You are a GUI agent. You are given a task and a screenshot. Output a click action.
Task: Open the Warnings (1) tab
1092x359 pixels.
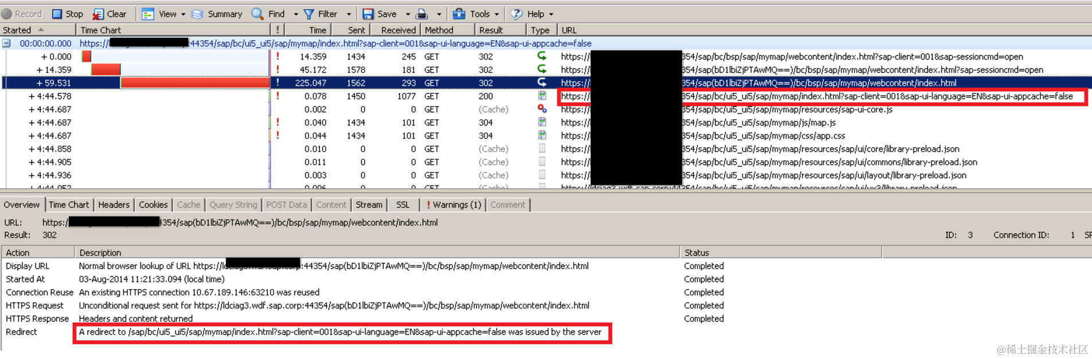tap(453, 204)
